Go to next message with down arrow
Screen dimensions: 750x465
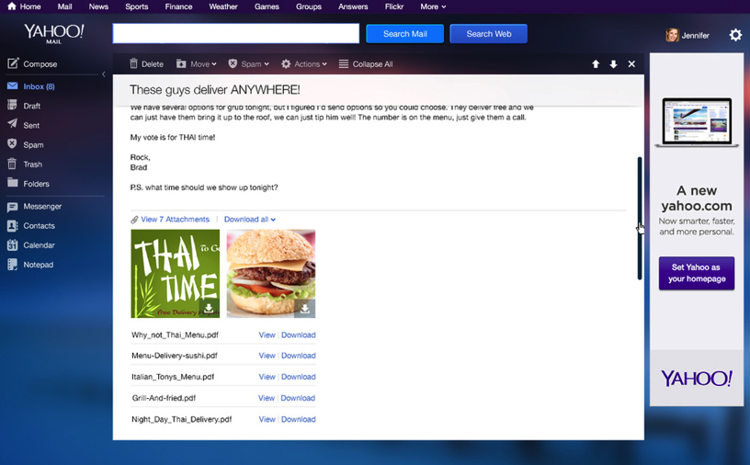click(613, 64)
